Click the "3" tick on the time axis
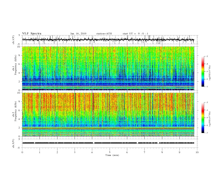Viewport: 222px width, 171px height. tap(75, 152)
